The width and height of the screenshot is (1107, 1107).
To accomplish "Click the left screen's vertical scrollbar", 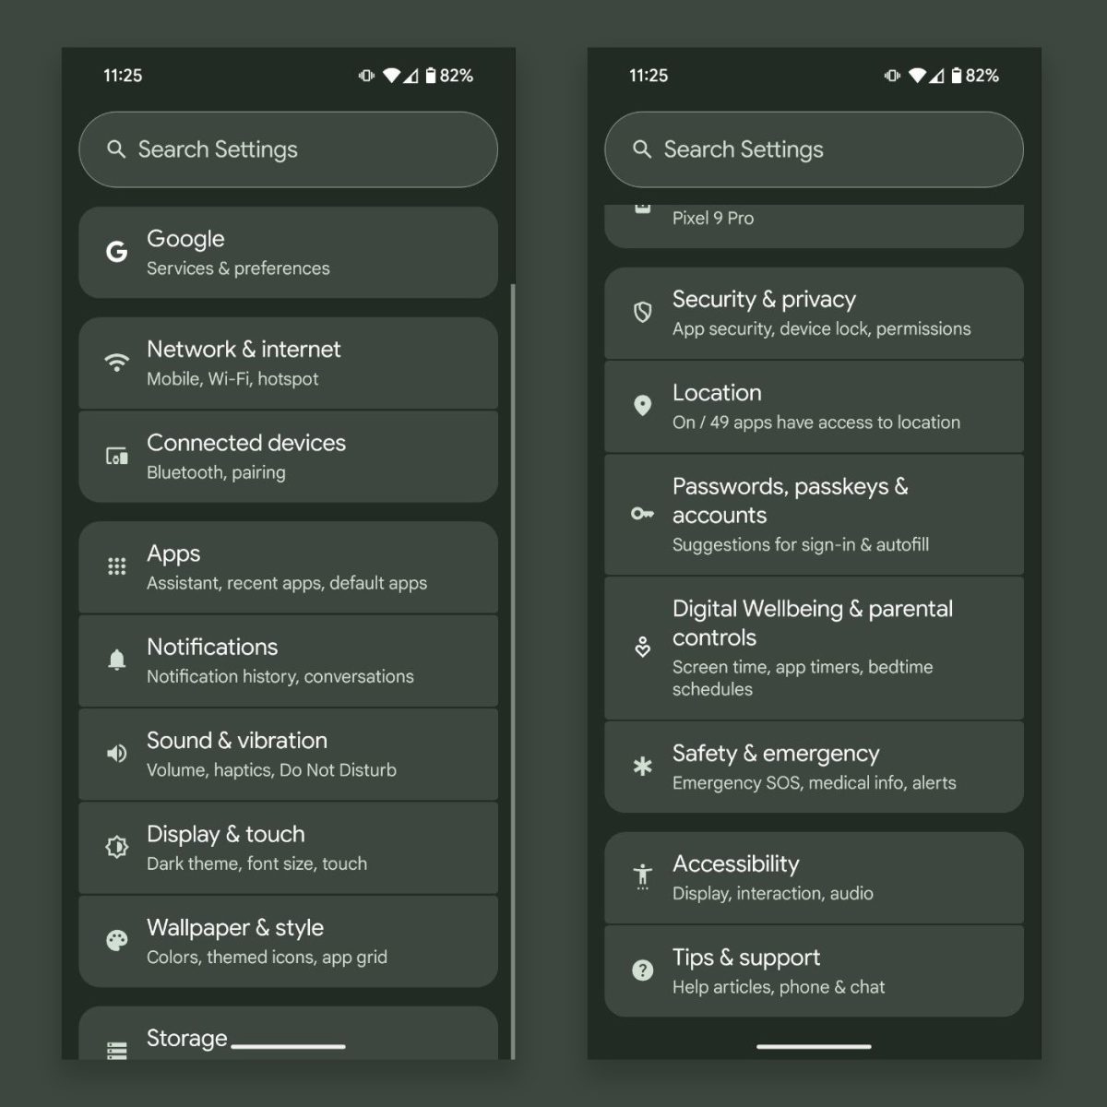I will pyautogui.click(x=512, y=672).
